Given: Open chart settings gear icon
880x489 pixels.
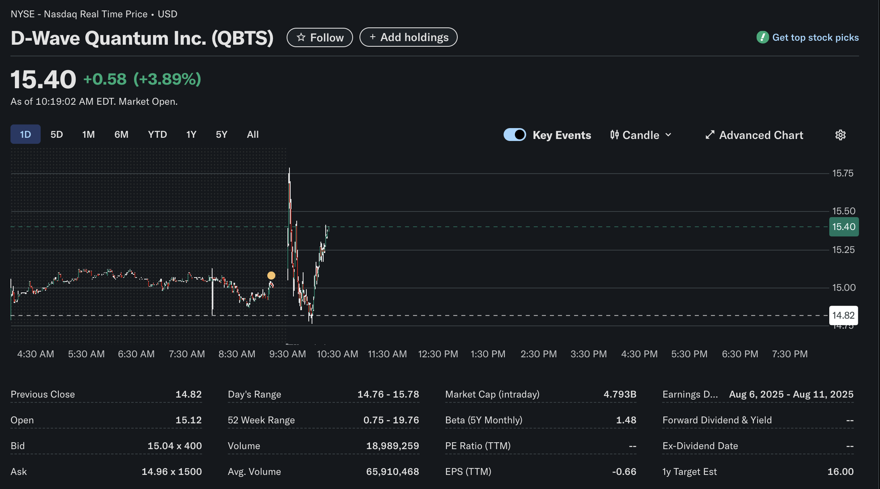Looking at the screenshot, I should pos(841,135).
